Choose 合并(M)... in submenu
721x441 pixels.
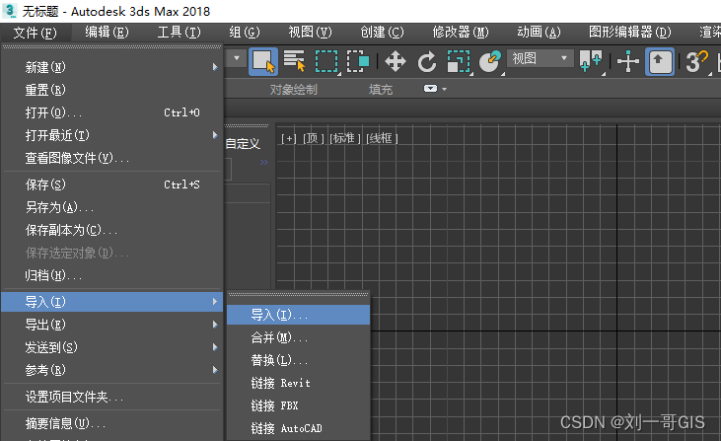pos(298,338)
